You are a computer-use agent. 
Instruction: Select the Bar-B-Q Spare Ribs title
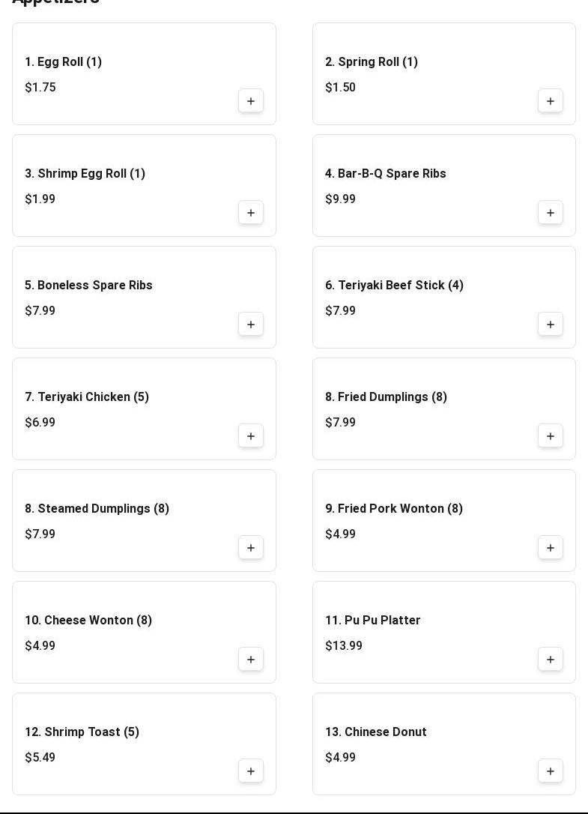(385, 174)
